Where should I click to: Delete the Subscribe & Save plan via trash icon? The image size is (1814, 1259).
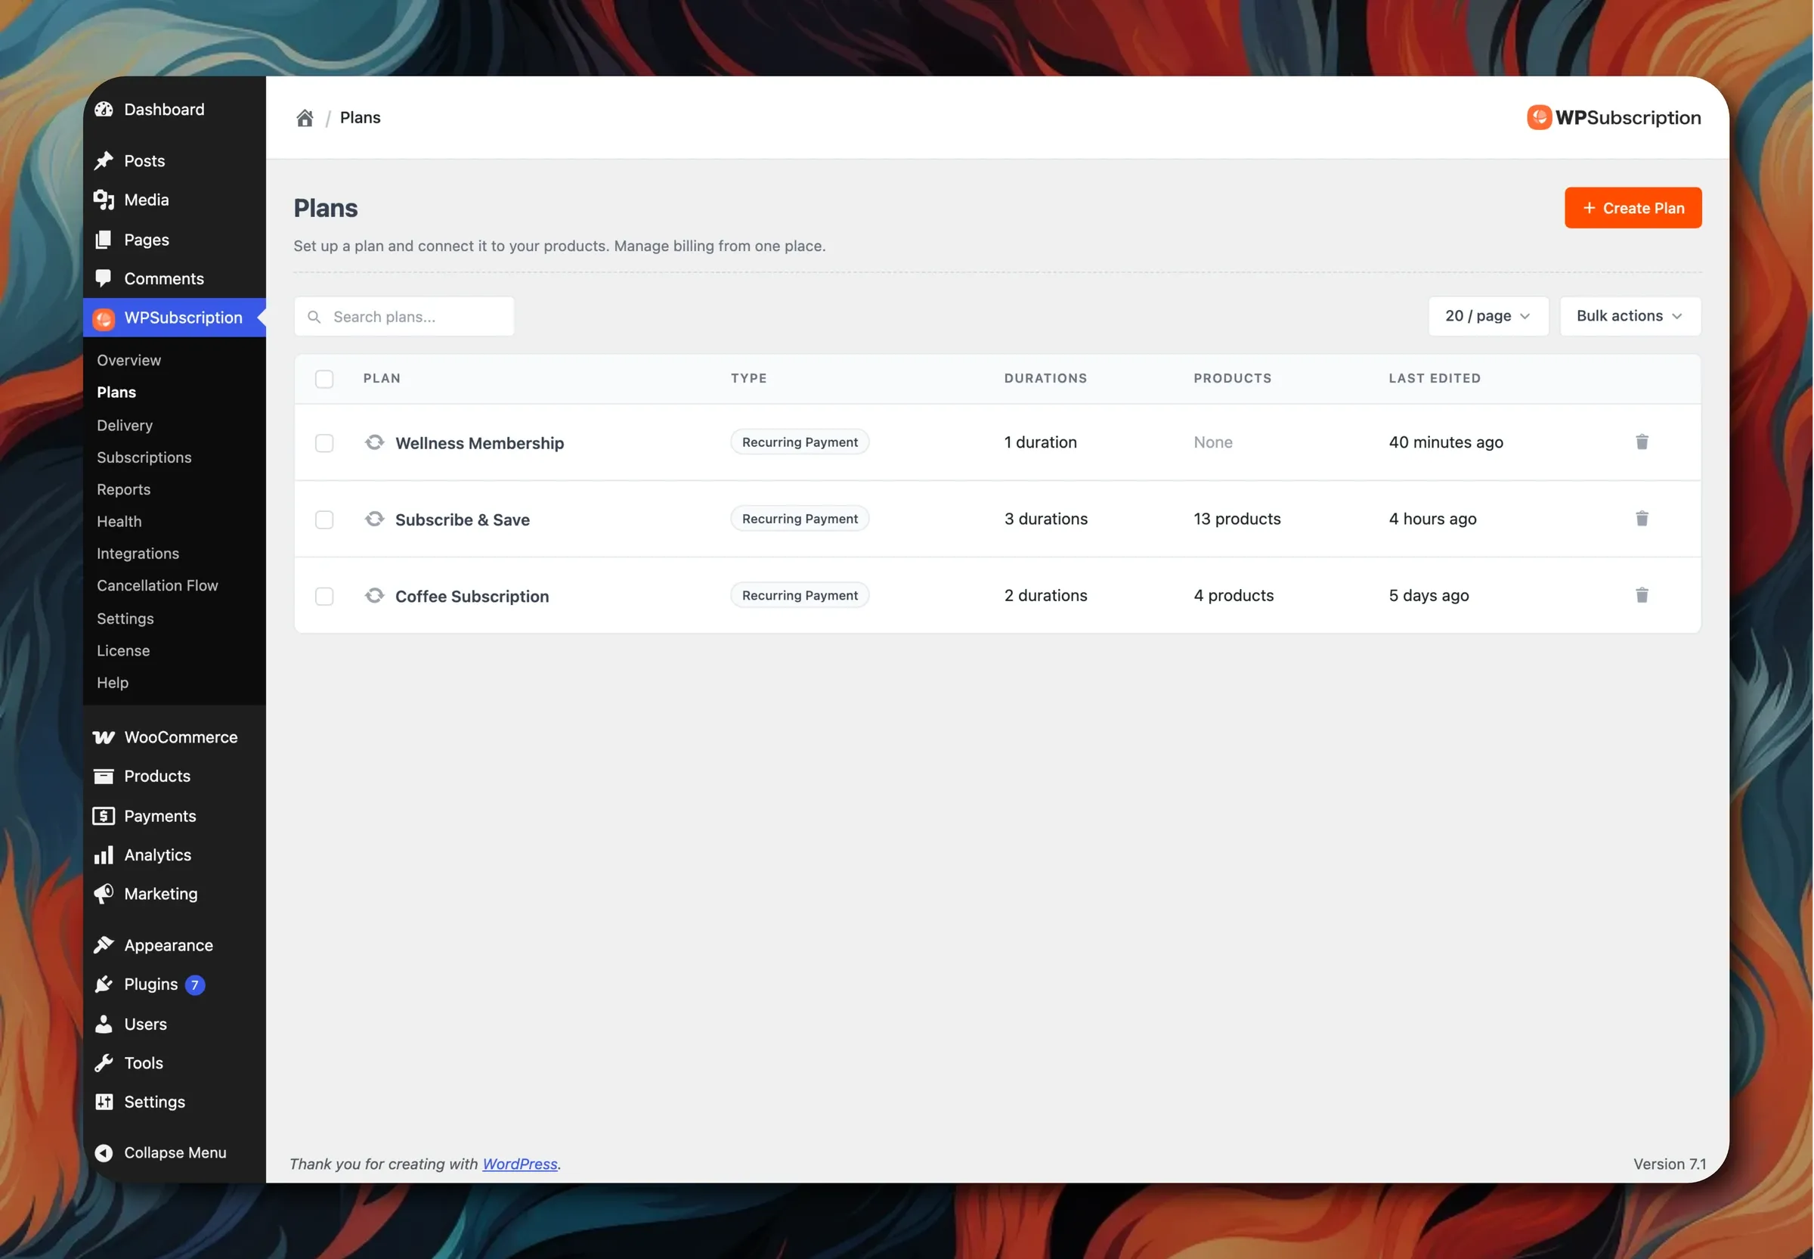tap(1642, 518)
